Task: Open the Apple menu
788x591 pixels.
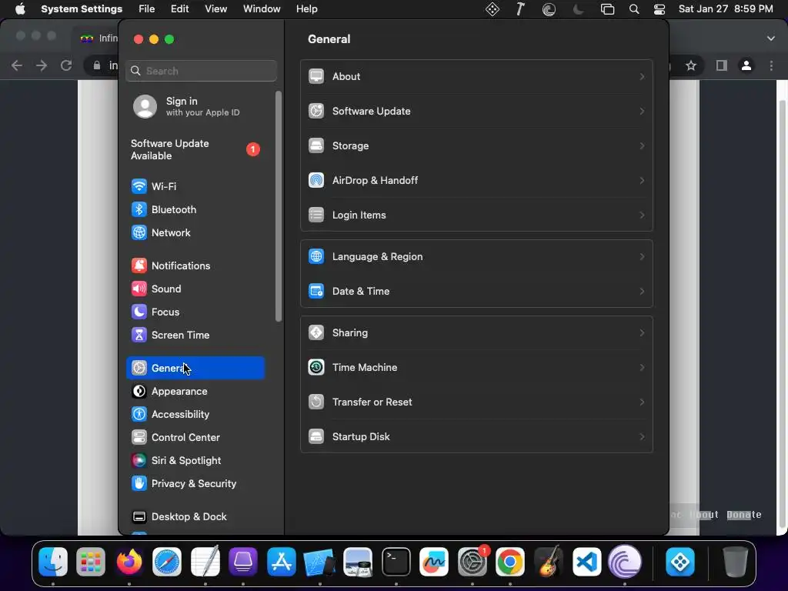Action: pyautogui.click(x=20, y=9)
